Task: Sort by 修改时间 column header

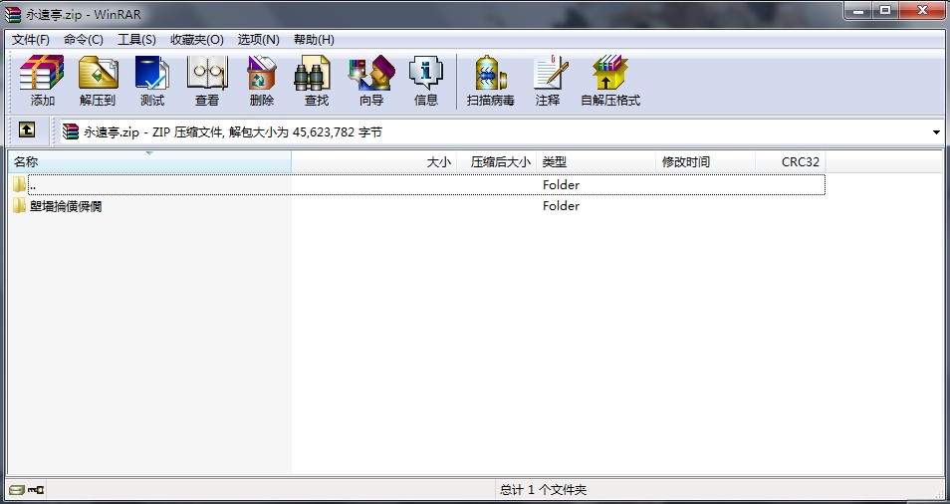Action: pos(705,161)
